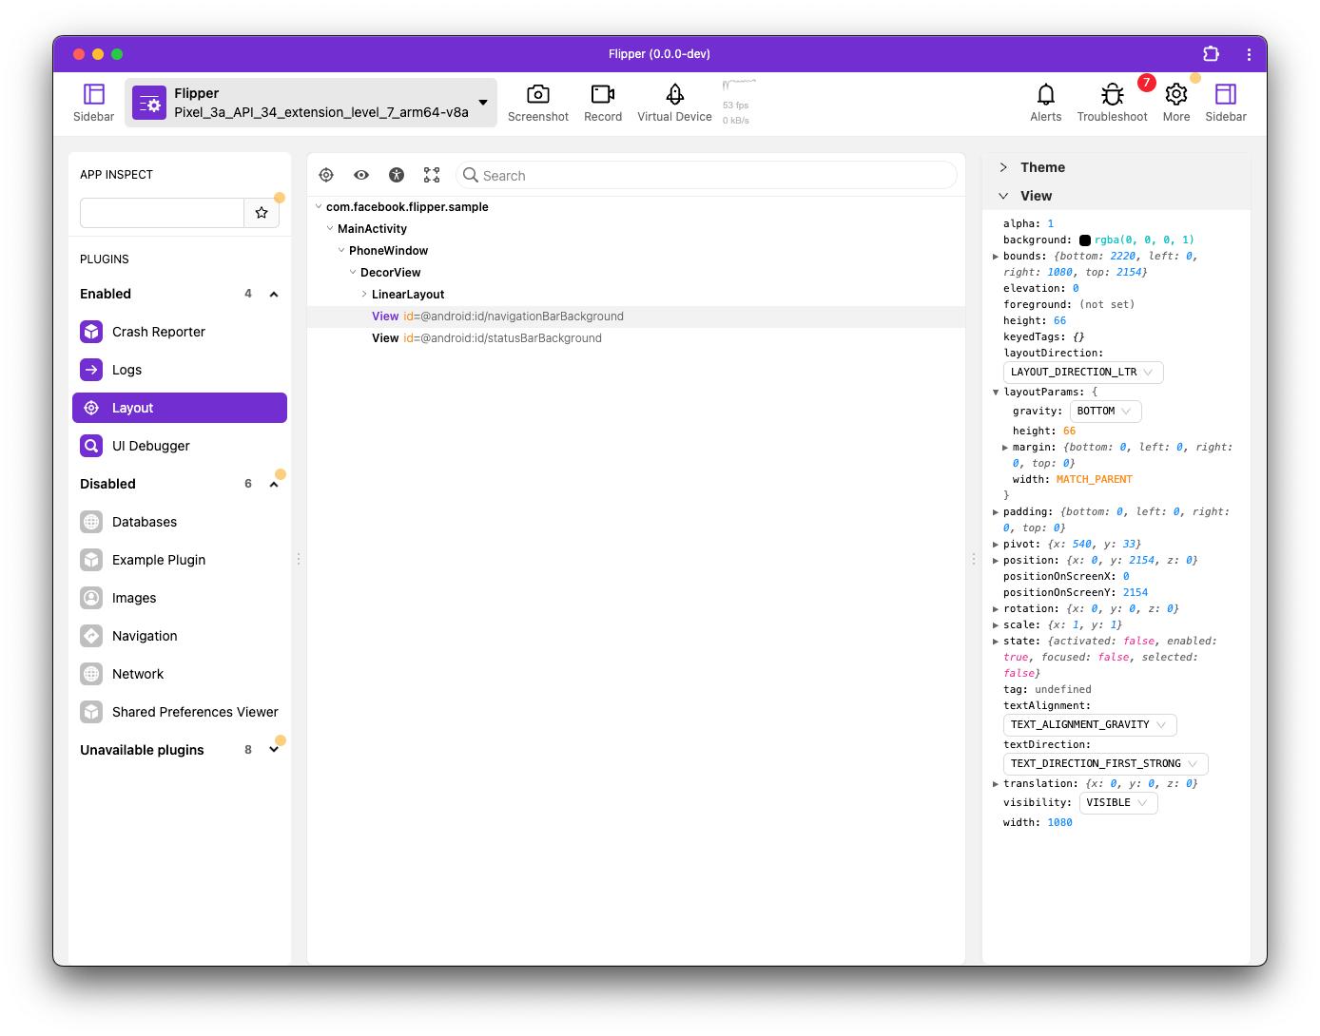Toggle the eye icon in the layout toolbar

pyautogui.click(x=361, y=175)
